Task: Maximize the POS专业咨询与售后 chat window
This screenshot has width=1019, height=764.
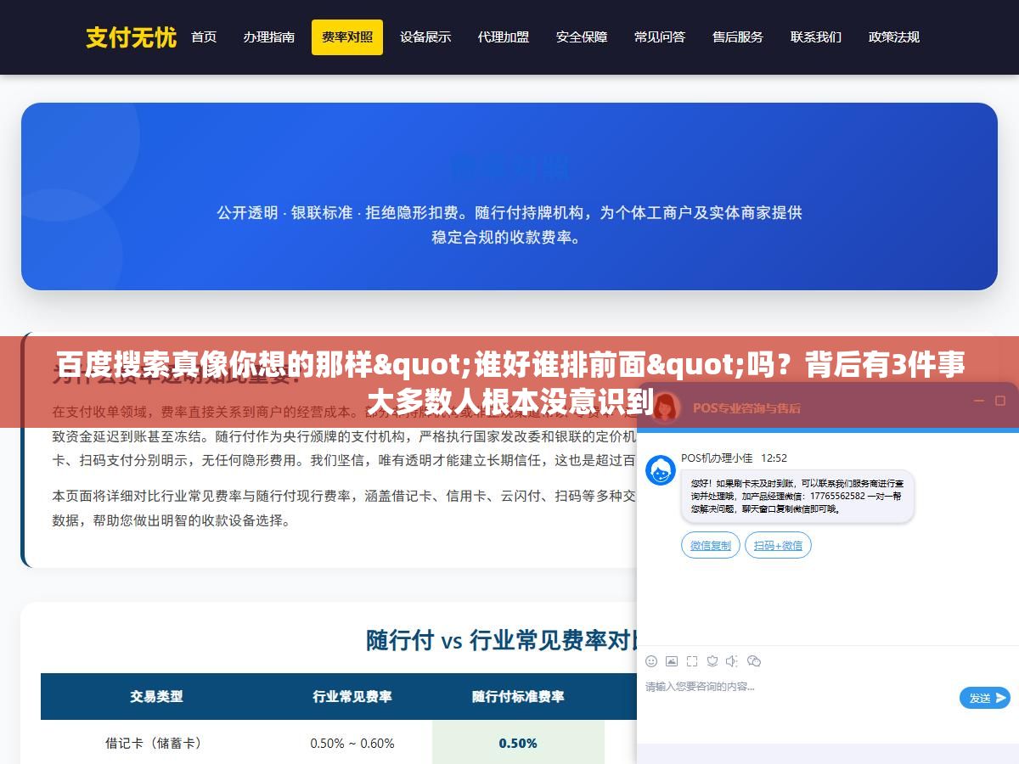Action: coord(1000,401)
